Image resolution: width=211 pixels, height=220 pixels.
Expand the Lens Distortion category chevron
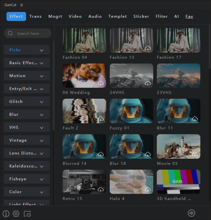coord(42,154)
